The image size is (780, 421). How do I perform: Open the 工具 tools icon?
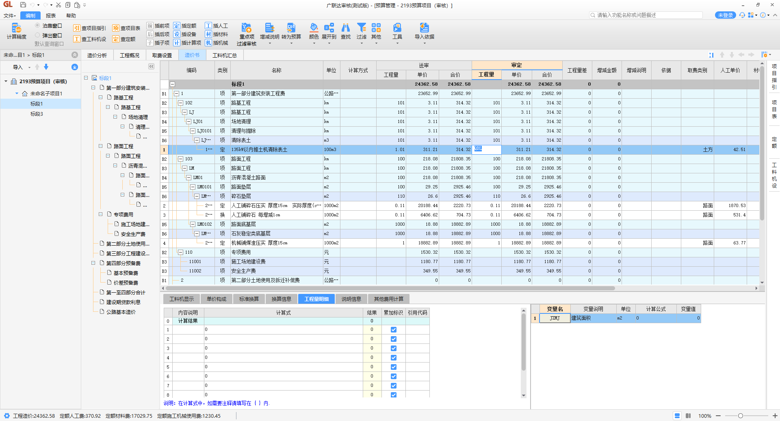pyautogui.click(x=397, y=32)
